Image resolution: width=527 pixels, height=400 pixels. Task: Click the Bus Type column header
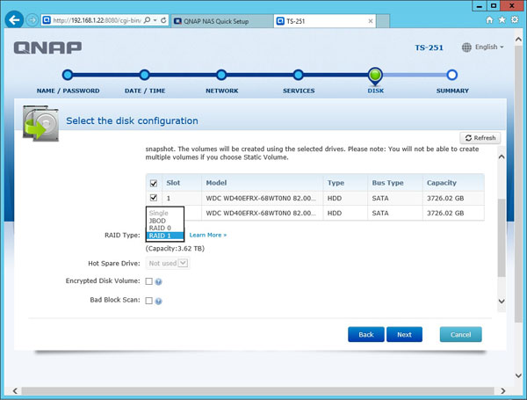(x=395, y=183)
